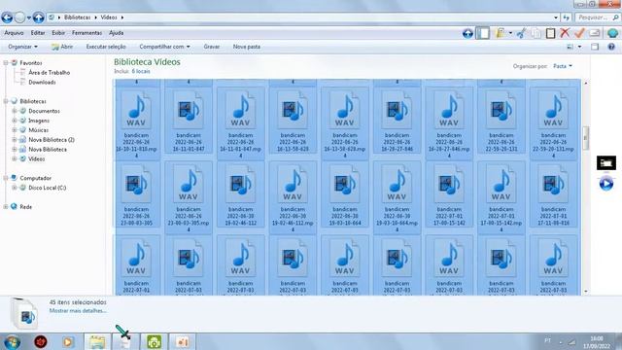Viewport: 622px width, 350px height.
Task: Paste with the clipboard icon
Action: coord(551,33)
